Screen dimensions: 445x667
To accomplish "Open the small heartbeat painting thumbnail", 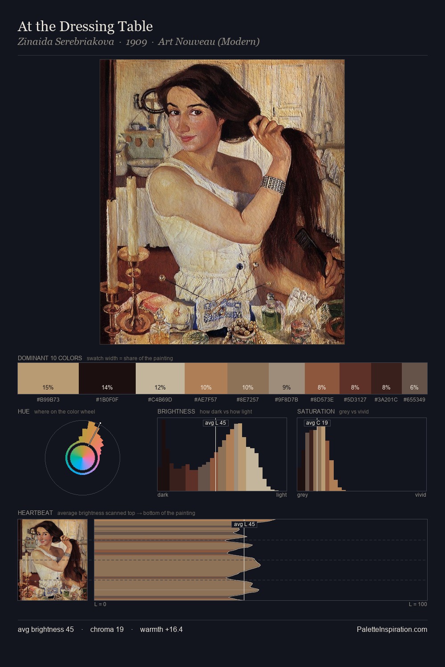I will (x=53, y=560).
